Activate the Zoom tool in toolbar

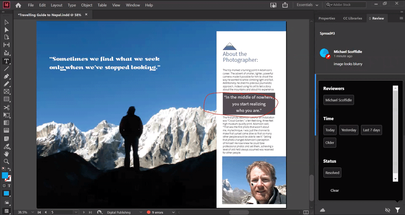click(6, 161)
